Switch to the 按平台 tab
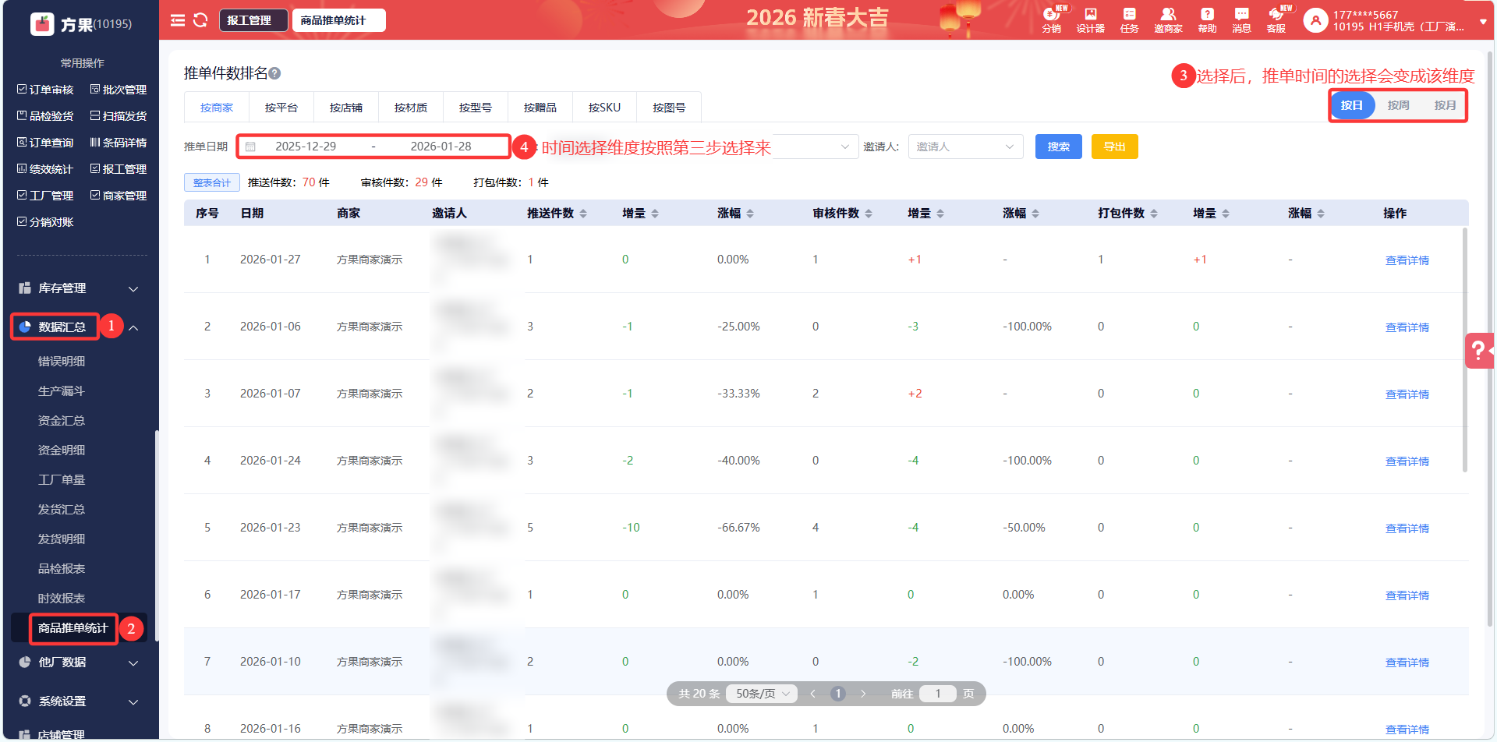1497x742 pixels. (x=281, y=108)
